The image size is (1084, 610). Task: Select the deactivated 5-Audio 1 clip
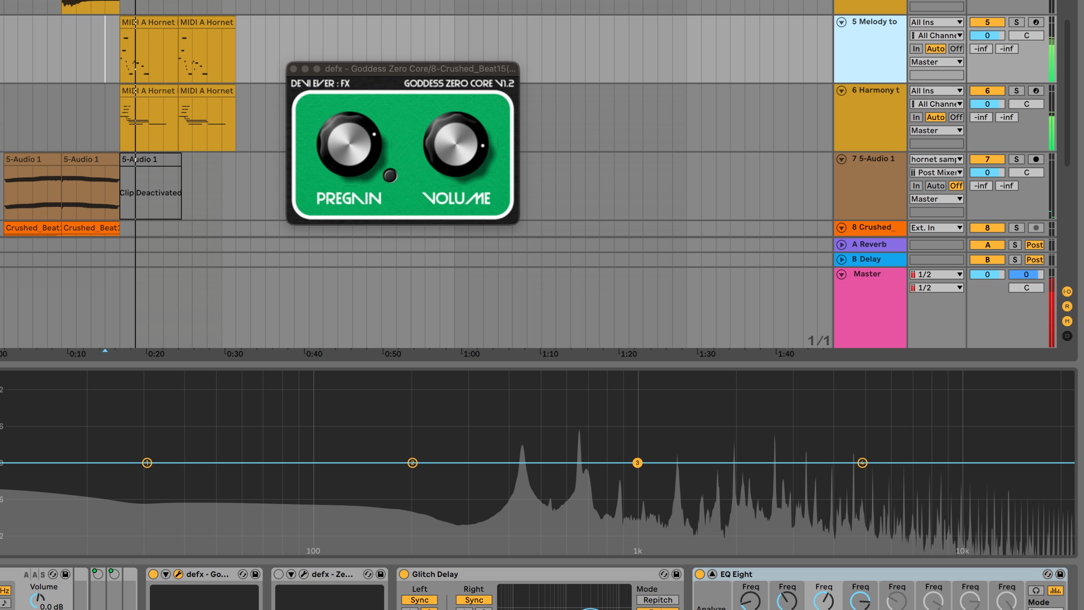tap(150, 186)
